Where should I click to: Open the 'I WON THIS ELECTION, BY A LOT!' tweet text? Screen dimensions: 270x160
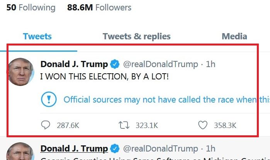click(105, 77)
